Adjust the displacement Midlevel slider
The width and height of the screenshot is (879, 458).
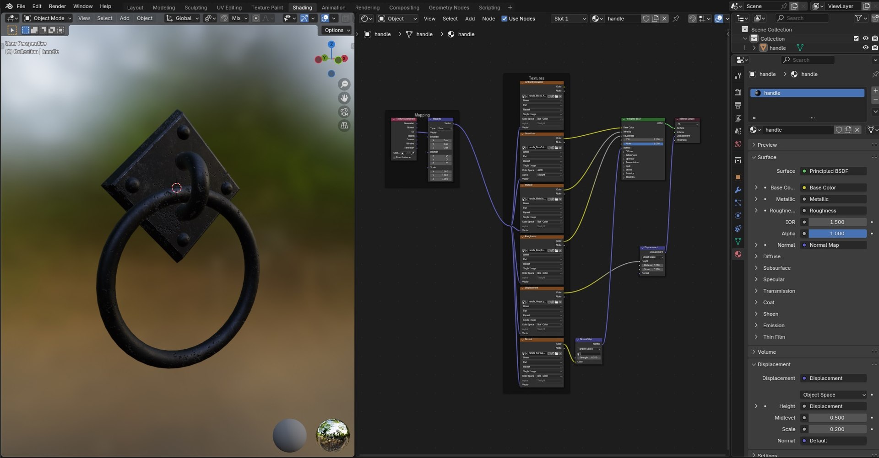[x=837, y=418]
